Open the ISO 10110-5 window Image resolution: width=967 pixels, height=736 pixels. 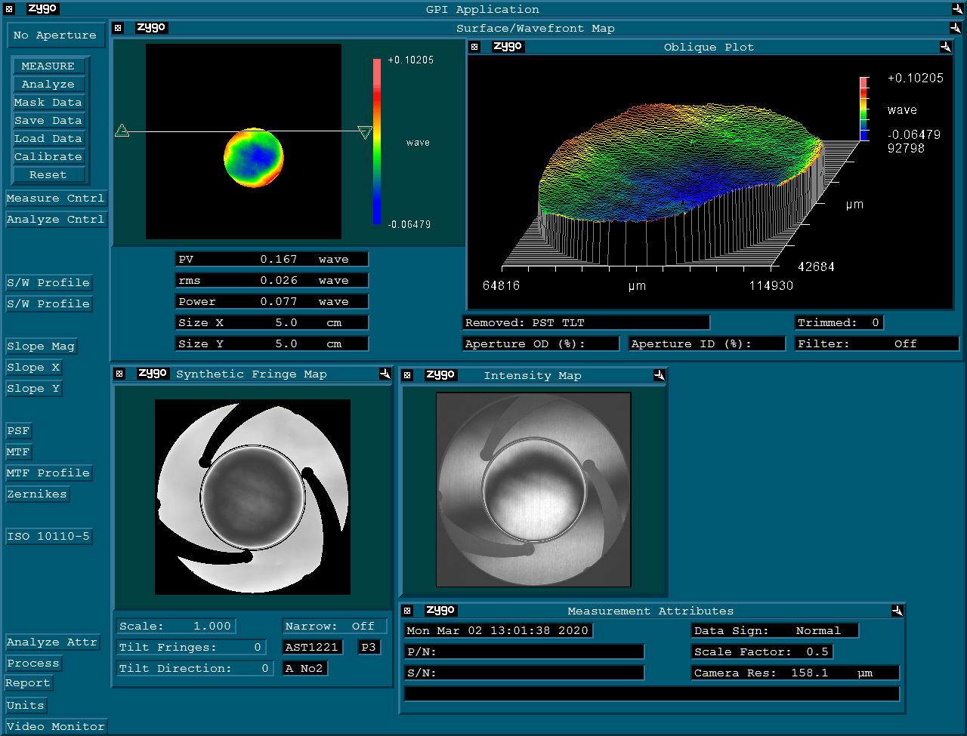coord(48,537)
